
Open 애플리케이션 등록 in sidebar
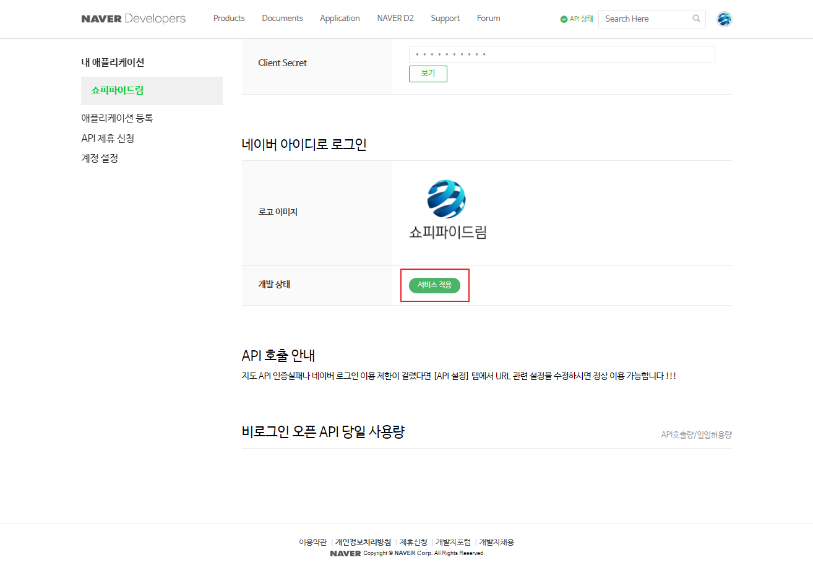117,118
